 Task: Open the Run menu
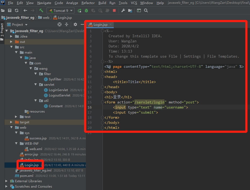(112, 3)
